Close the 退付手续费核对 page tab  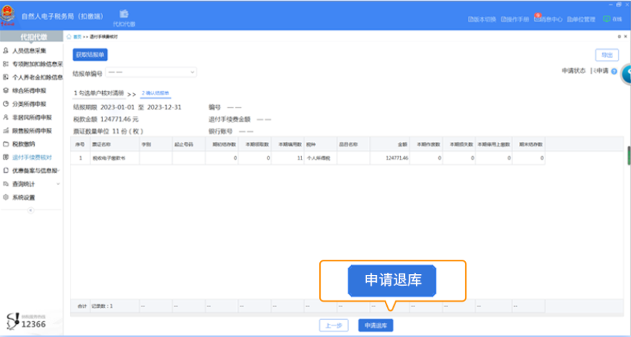click(625, 37)
